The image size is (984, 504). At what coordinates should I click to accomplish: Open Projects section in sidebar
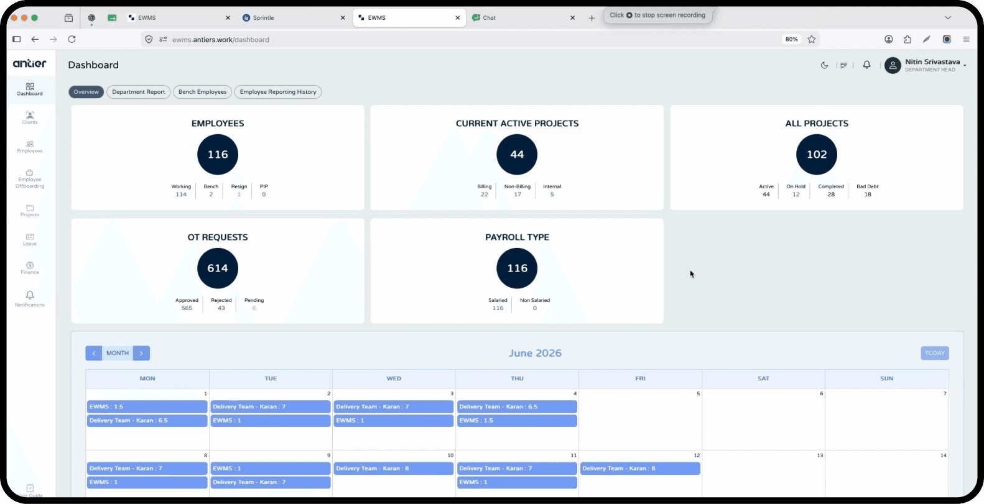coord(30,211)
